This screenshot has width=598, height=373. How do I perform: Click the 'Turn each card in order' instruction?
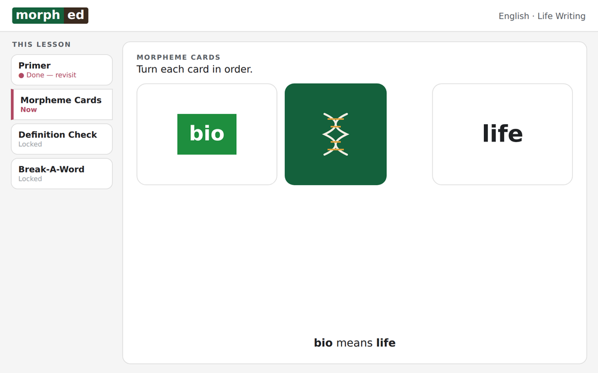pos(194,69)
